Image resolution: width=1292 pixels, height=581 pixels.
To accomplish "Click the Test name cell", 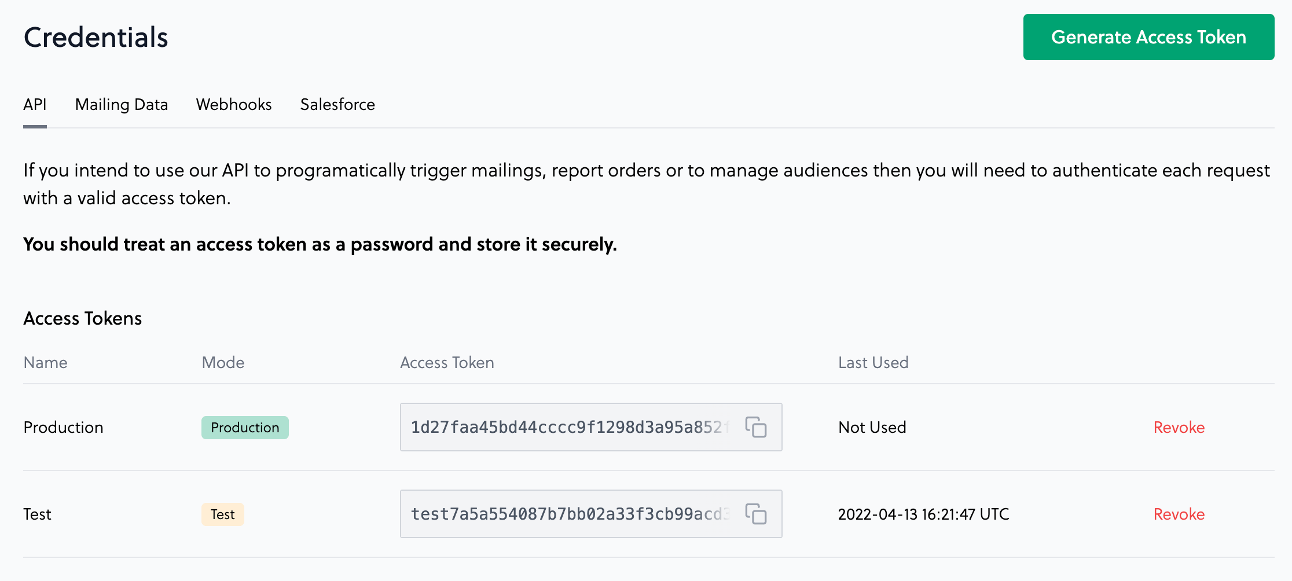I will pos(37,514).
